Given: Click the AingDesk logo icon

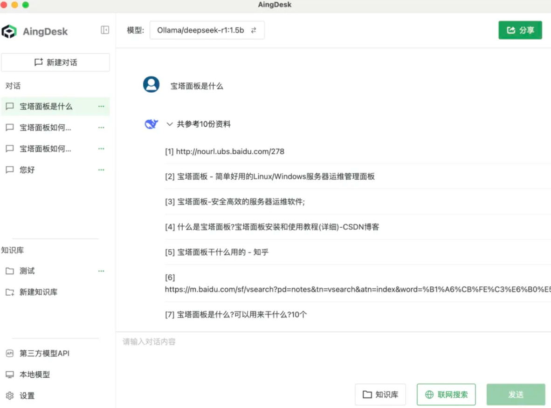Looking at the screenshot, I should point(9,31).
